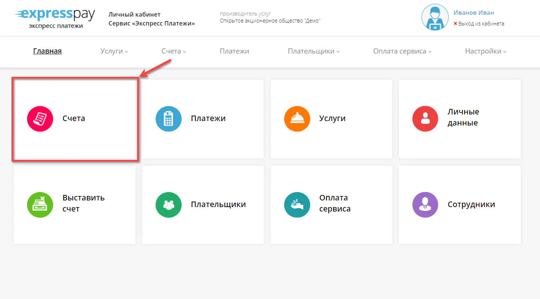This screenshot has height=299, width=540.
Task: Click the Плательщики group icon
Action: [168, 205]
